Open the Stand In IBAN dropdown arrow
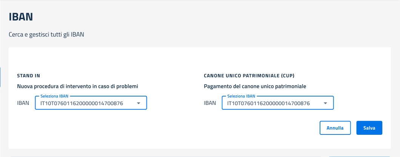Image resolution: width=400 pixels, height=157 pixels. (x=138, y=103)
